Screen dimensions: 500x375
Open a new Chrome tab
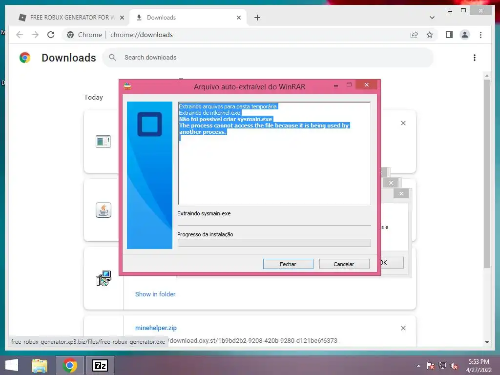point(257,18)
